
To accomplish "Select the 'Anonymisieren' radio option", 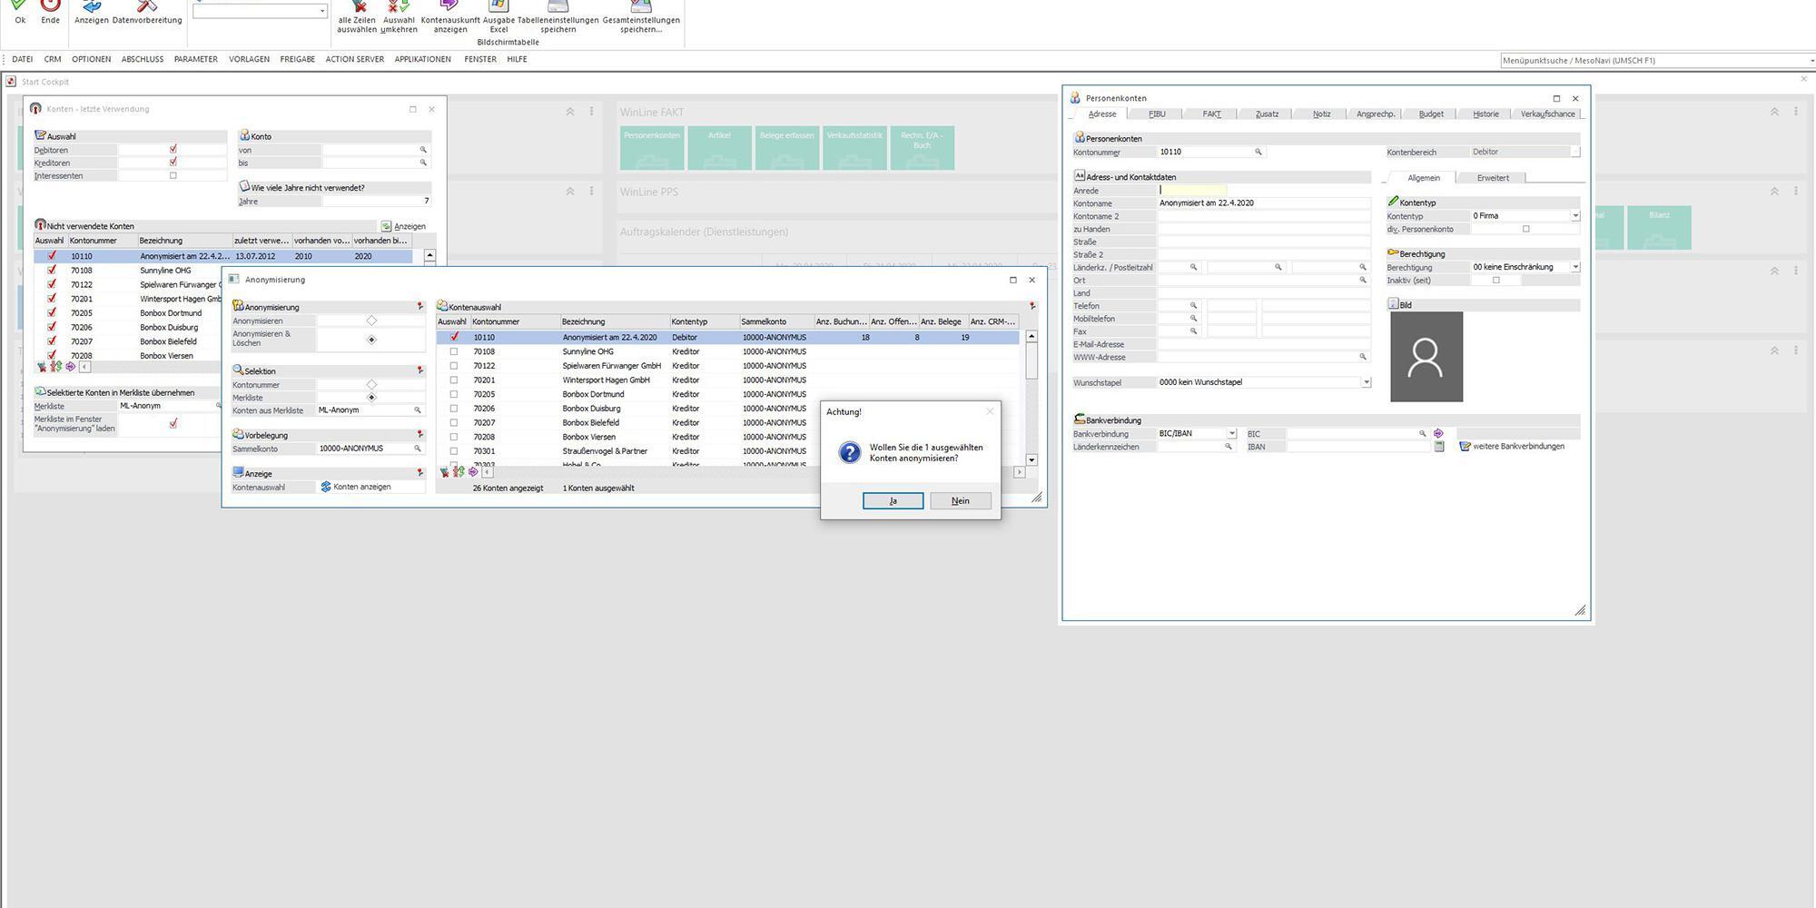I will pyautogui.click(x=371, y=321).
